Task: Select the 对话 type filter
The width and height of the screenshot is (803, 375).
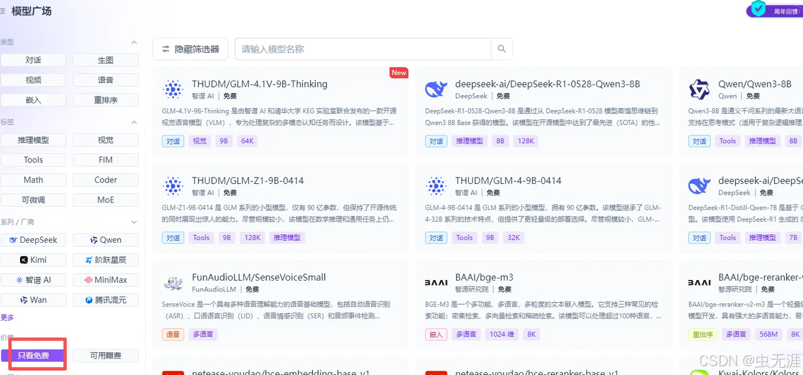Action: (33, 60)
